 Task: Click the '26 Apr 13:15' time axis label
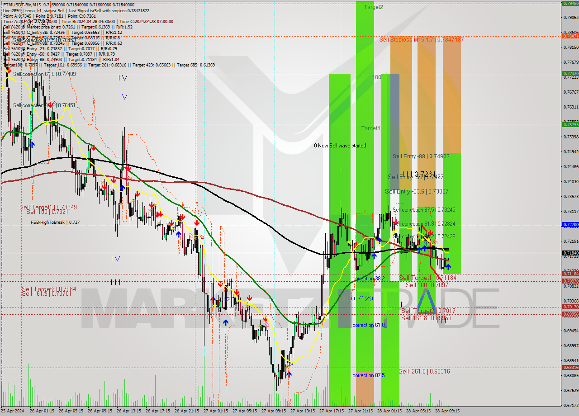pos(128,411)
